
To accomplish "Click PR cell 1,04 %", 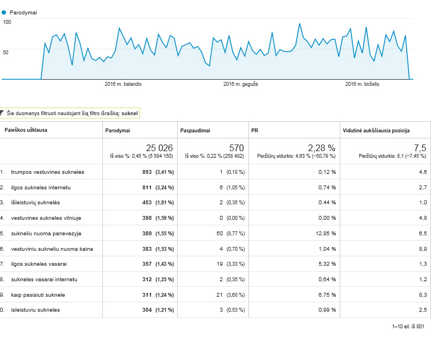I will (327, 249).
